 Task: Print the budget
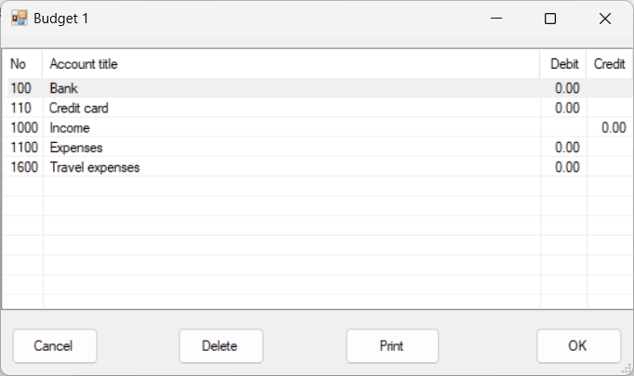[391, 345]
